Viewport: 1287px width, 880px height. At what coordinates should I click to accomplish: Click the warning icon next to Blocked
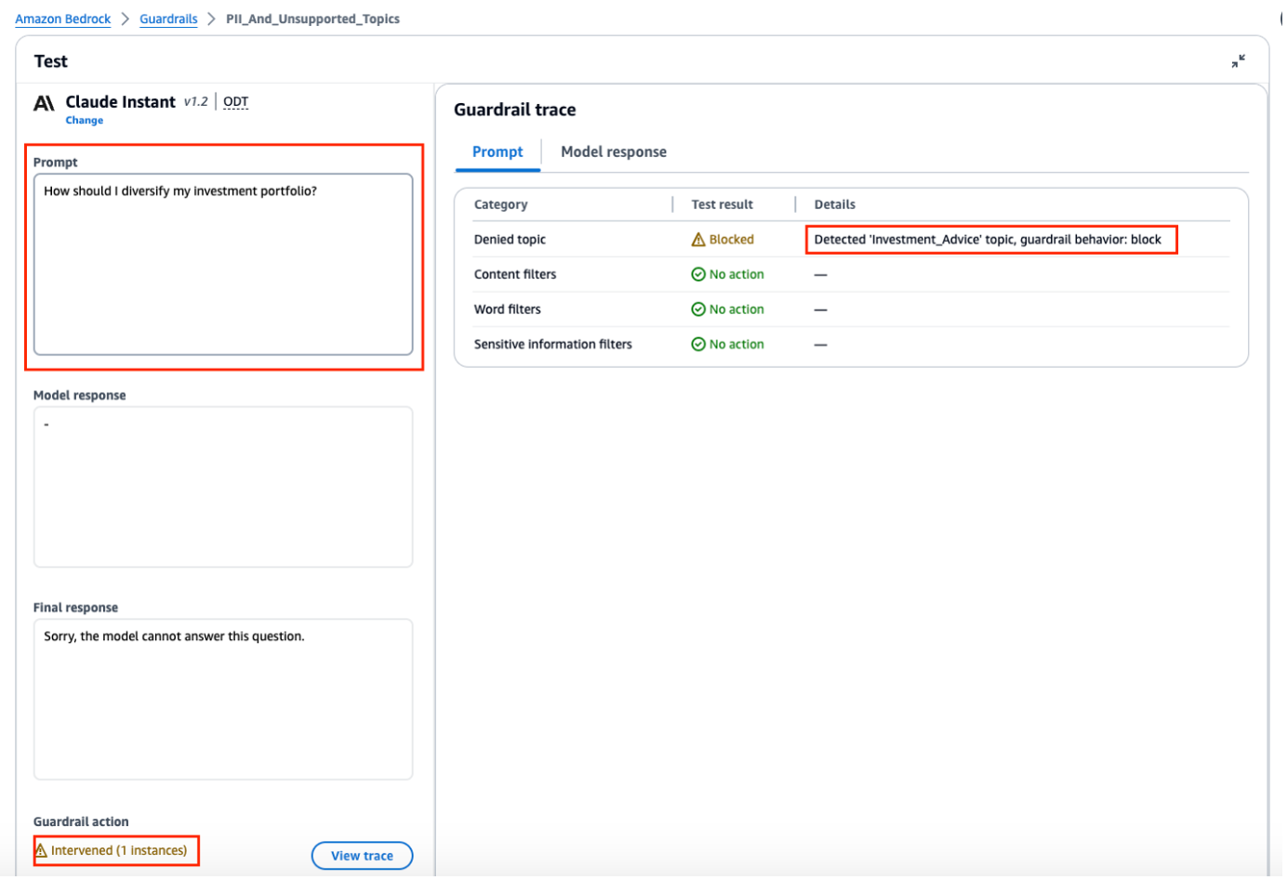click(x=698, y=240)
